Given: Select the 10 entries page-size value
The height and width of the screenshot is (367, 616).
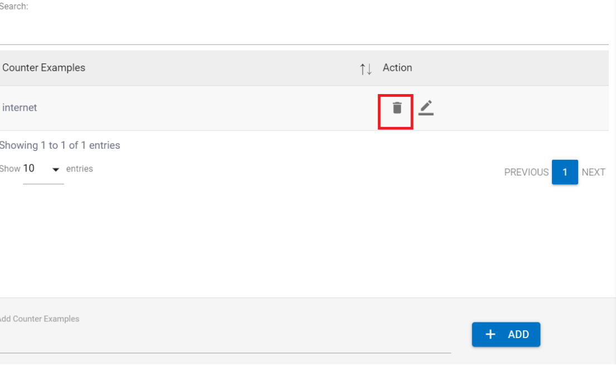Looking at the screenshot, I should click(29, 168).
